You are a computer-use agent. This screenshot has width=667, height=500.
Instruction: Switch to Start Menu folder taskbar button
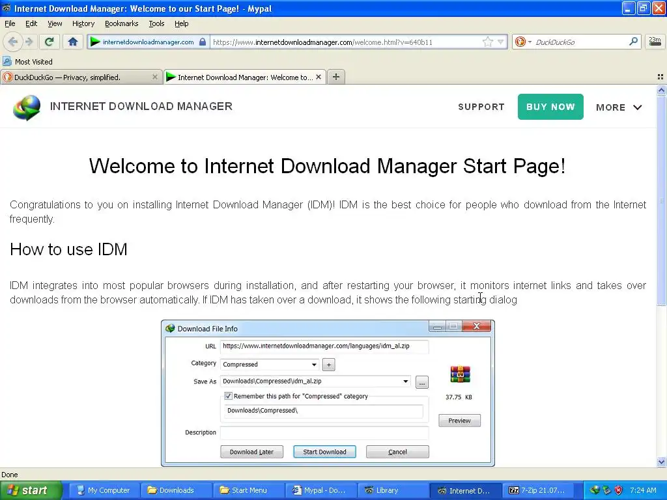coord(248,490)
